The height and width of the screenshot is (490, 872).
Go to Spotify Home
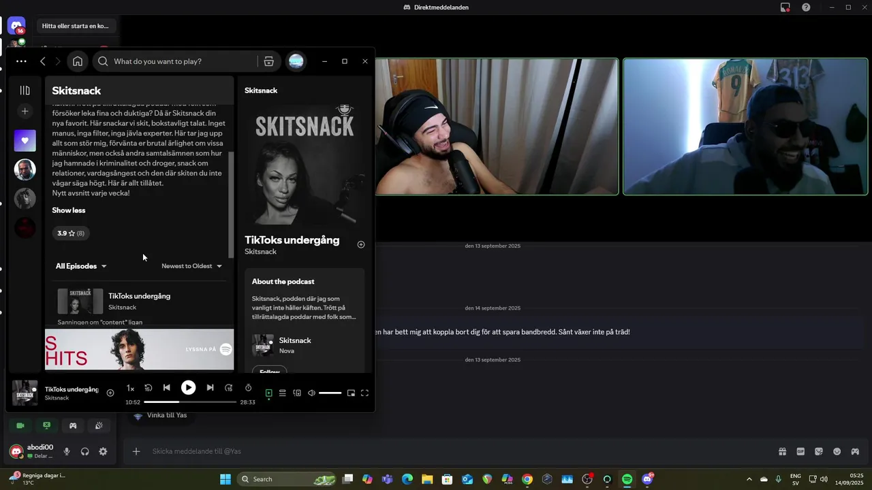click(x=78, y=61)
